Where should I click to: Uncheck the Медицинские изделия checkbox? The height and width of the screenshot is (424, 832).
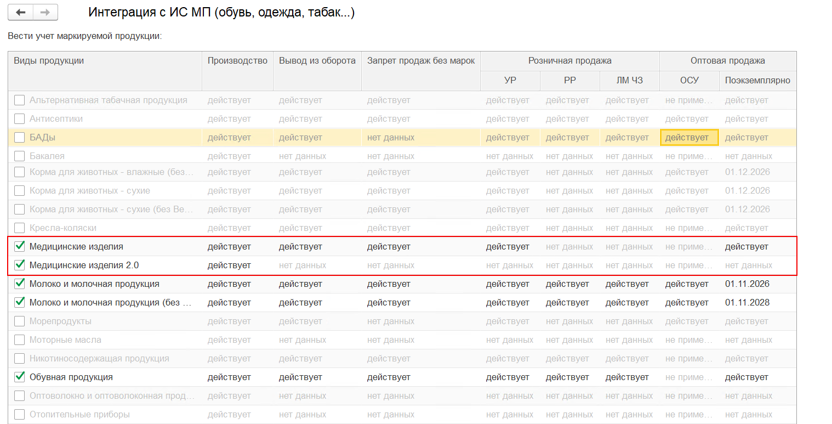point(20,246)
